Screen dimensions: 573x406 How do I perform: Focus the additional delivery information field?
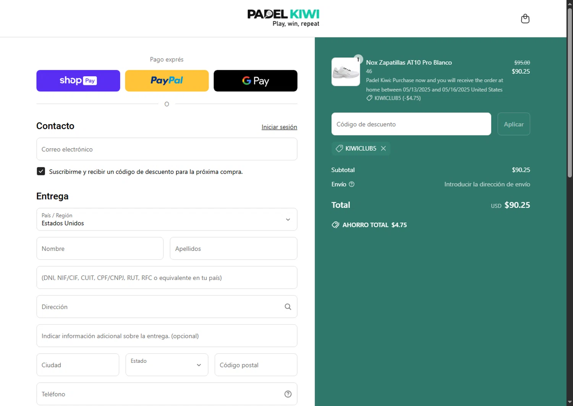pyautogui.click(x=167, y=336)
